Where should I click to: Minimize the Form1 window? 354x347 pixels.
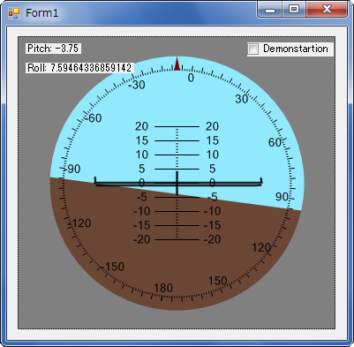pos(270,10)
